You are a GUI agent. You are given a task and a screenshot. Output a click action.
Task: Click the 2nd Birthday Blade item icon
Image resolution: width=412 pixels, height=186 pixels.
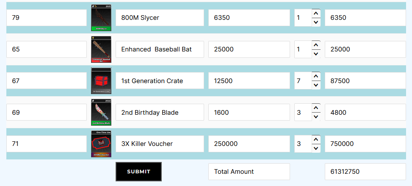click(x=101, y=112)
